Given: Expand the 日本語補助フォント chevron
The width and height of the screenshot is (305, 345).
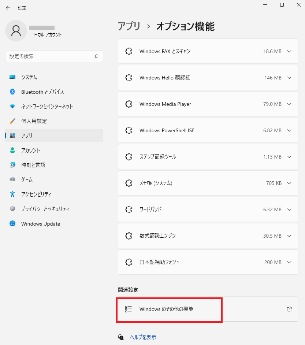Looking at the screenshot, I should 289,262.
